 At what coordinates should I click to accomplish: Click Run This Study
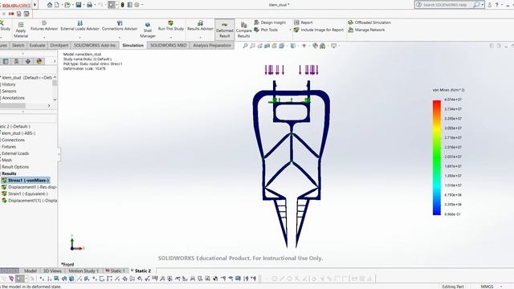[171, 26]
